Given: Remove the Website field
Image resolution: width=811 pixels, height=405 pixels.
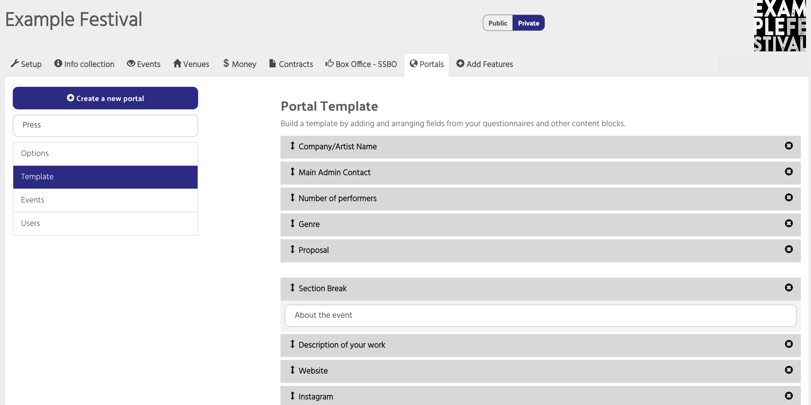Looking at the screenshot, I should point(789,370).
